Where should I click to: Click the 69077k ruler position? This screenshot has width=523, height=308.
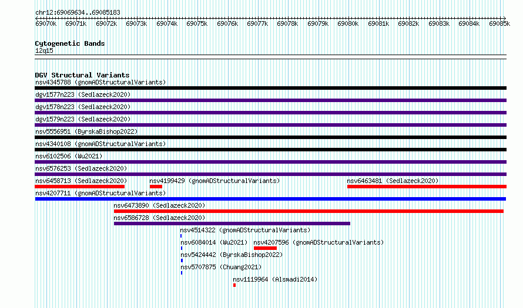[x=257, y=23]
